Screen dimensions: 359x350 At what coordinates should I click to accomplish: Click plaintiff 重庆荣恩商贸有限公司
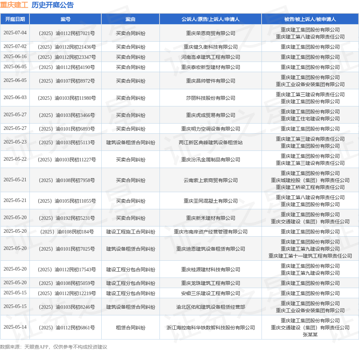click(211, 33)
